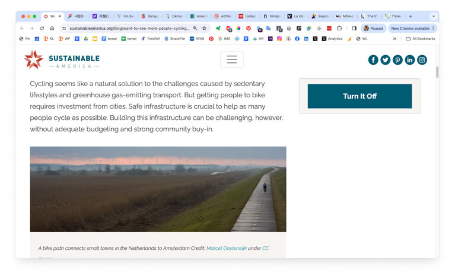Open the Facebook social icon in header
Viewport: 455px width, 279px height.
click(x=373, y=60)
